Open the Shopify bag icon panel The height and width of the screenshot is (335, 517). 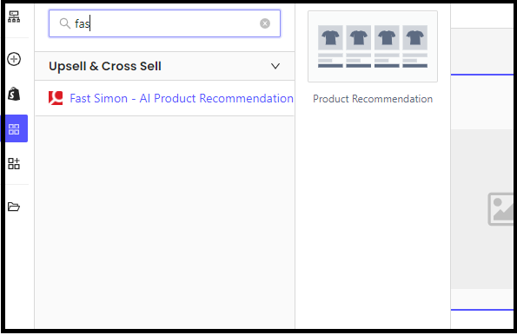click(x=14, y=94)
